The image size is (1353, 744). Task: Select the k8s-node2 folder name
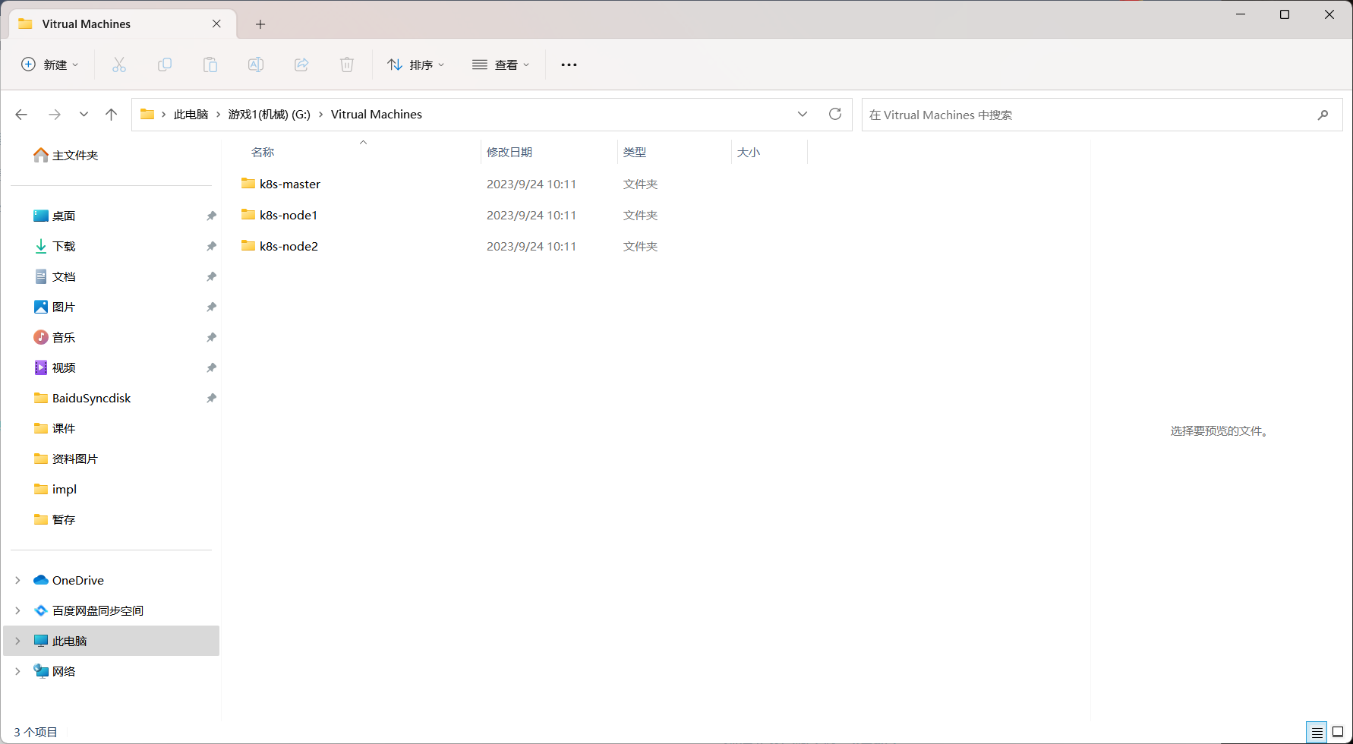coord(289,246)
